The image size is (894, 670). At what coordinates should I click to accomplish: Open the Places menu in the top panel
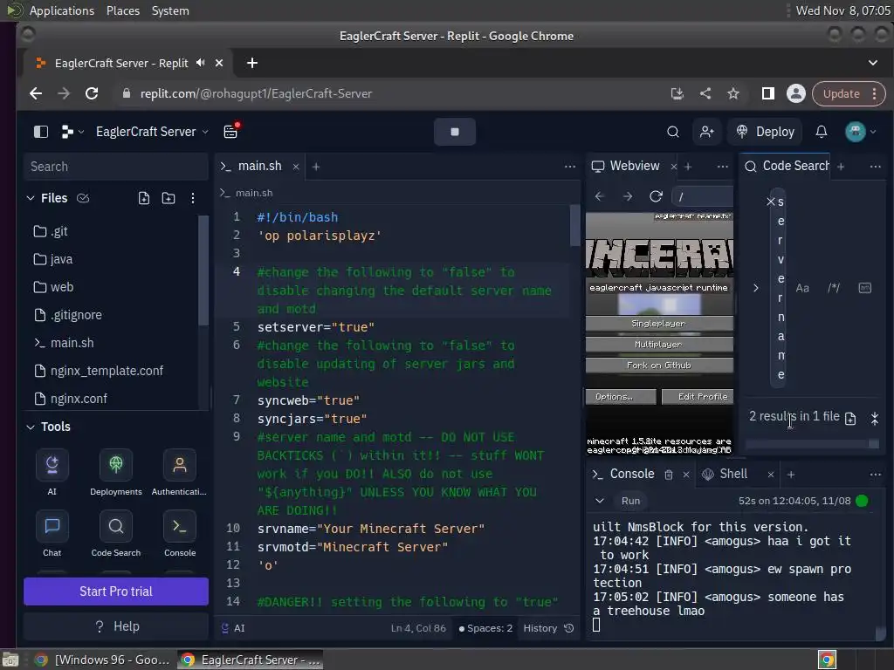click(122, 10)
